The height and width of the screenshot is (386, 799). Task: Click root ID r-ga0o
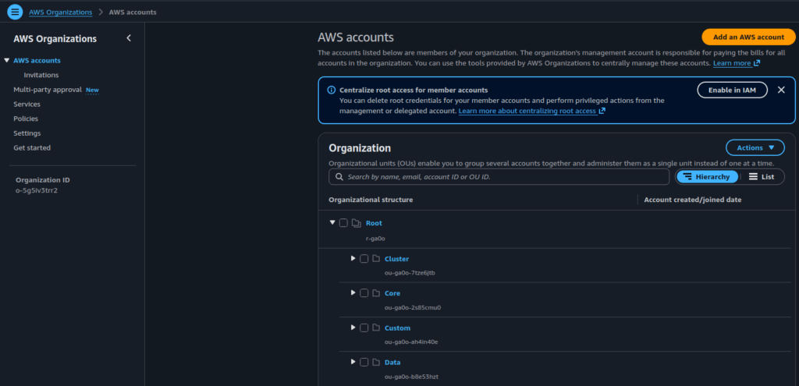377,238
